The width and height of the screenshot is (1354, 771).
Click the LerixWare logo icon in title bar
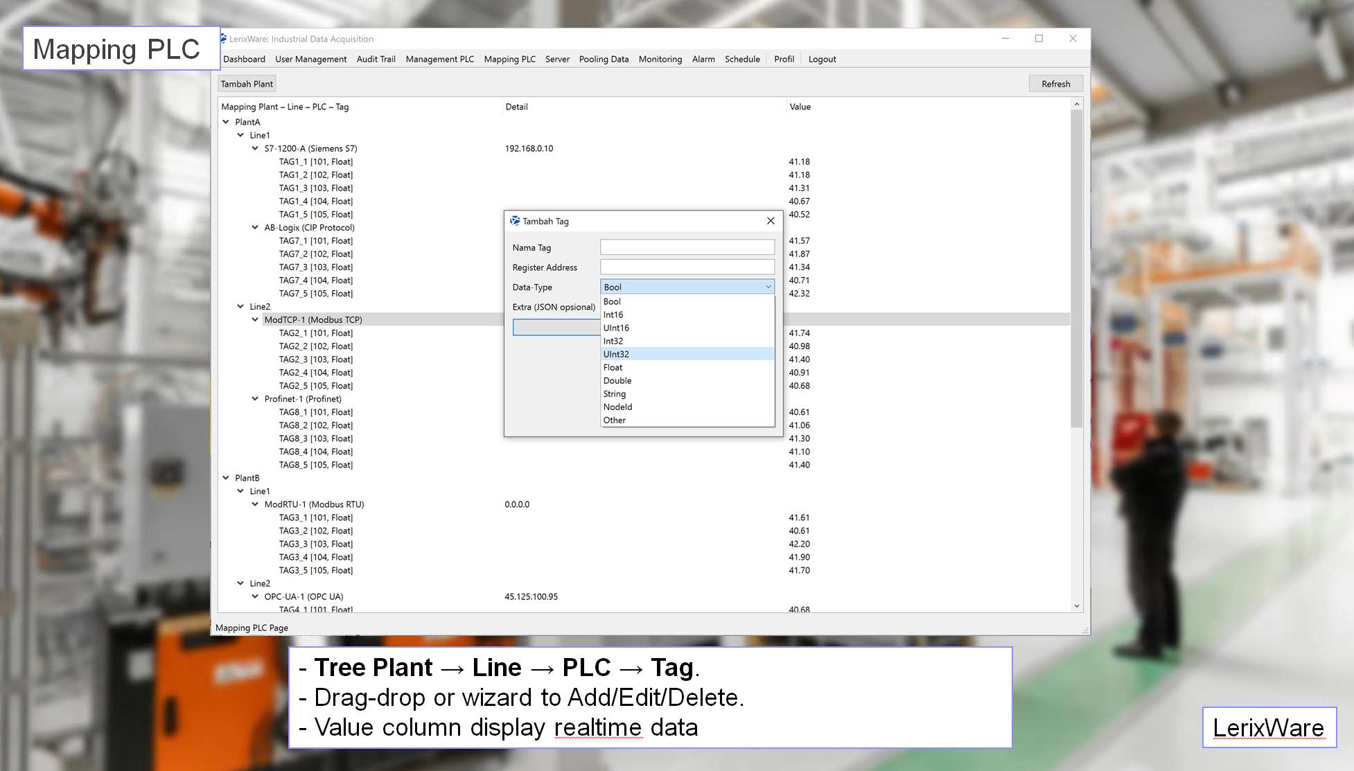point(223,39)
